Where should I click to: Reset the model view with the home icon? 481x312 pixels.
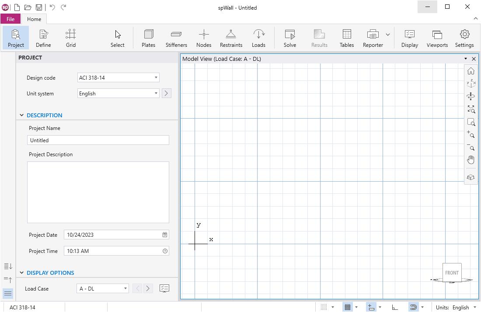(x=471, y=71)
